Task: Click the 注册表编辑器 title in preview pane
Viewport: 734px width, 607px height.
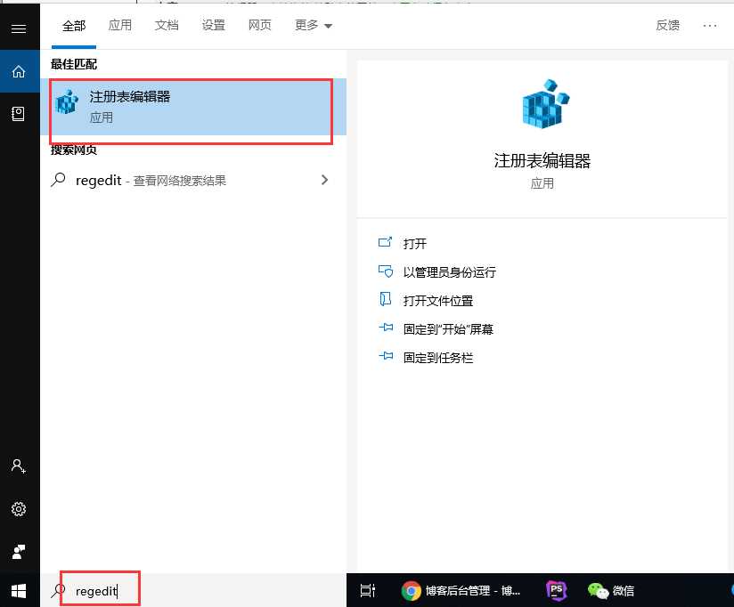Action: [x=542, y=161]
